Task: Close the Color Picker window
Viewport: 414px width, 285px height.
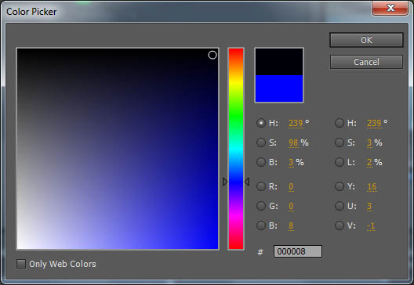Action: (390, 8)
